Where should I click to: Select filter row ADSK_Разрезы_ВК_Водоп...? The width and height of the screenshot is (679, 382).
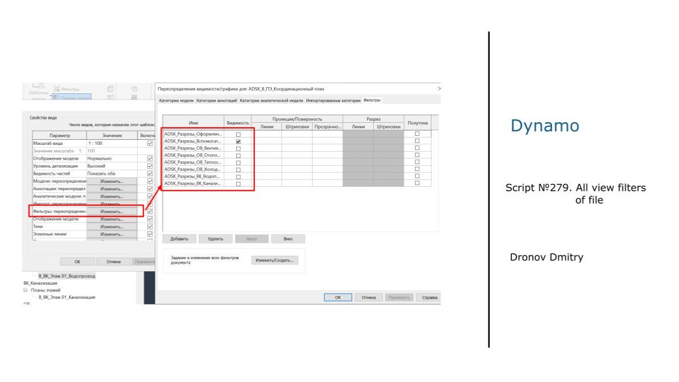click(193, 176)
